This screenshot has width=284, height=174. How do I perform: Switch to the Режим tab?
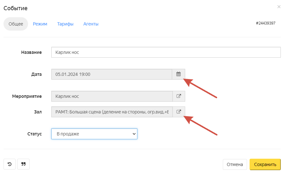point(40,24)
